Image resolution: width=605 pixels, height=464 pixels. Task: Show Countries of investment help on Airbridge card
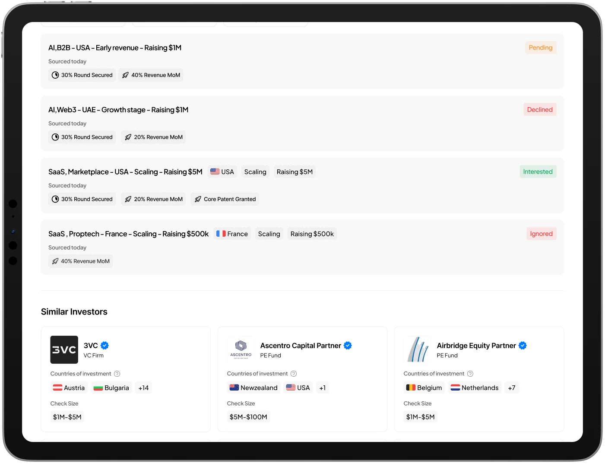pyautogui.click(x=470, y=374)
